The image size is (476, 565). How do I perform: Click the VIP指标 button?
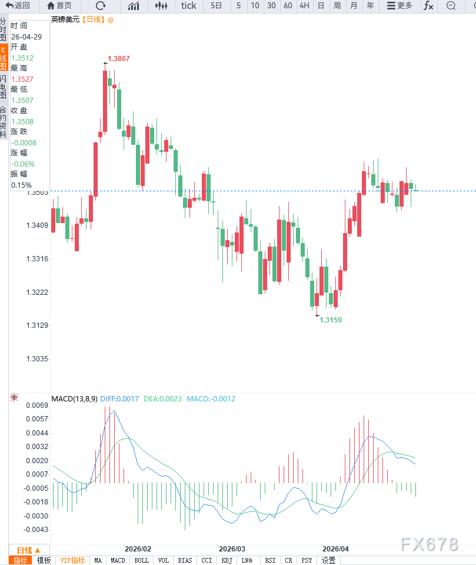pyautogui.click(x=72, y=560)
